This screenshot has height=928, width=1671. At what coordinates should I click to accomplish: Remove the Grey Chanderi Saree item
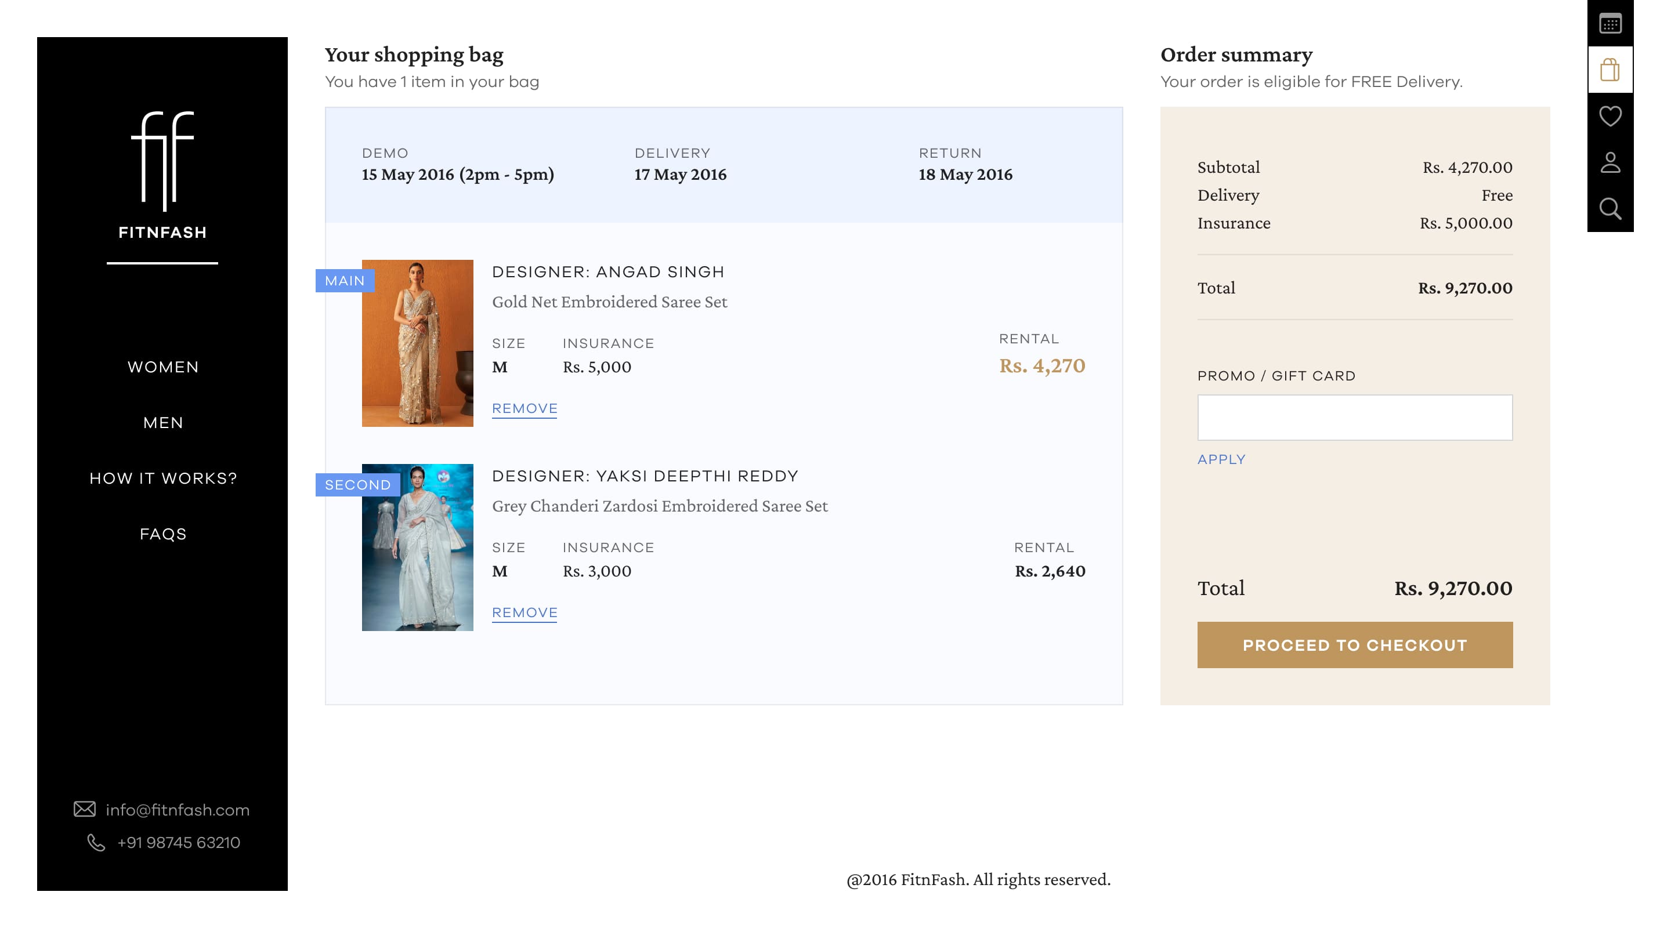(x=524, y=612)
